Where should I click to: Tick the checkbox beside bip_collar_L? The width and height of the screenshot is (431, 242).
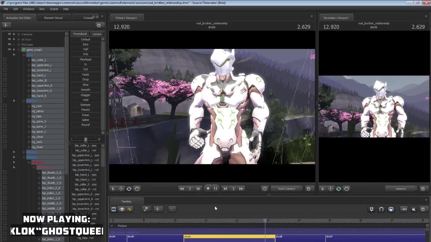point(5,60)
